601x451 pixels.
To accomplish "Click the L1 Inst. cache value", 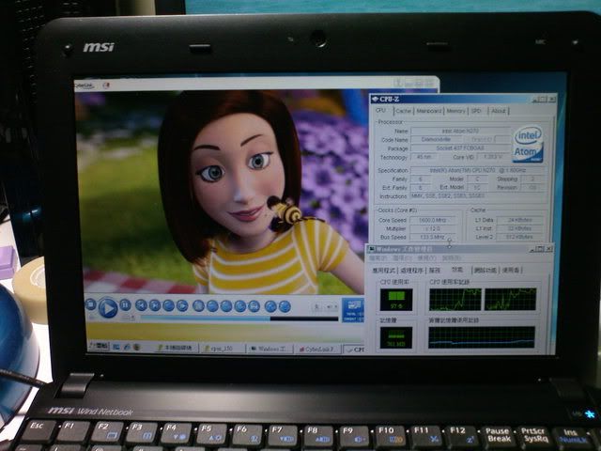I will point(519,228).
